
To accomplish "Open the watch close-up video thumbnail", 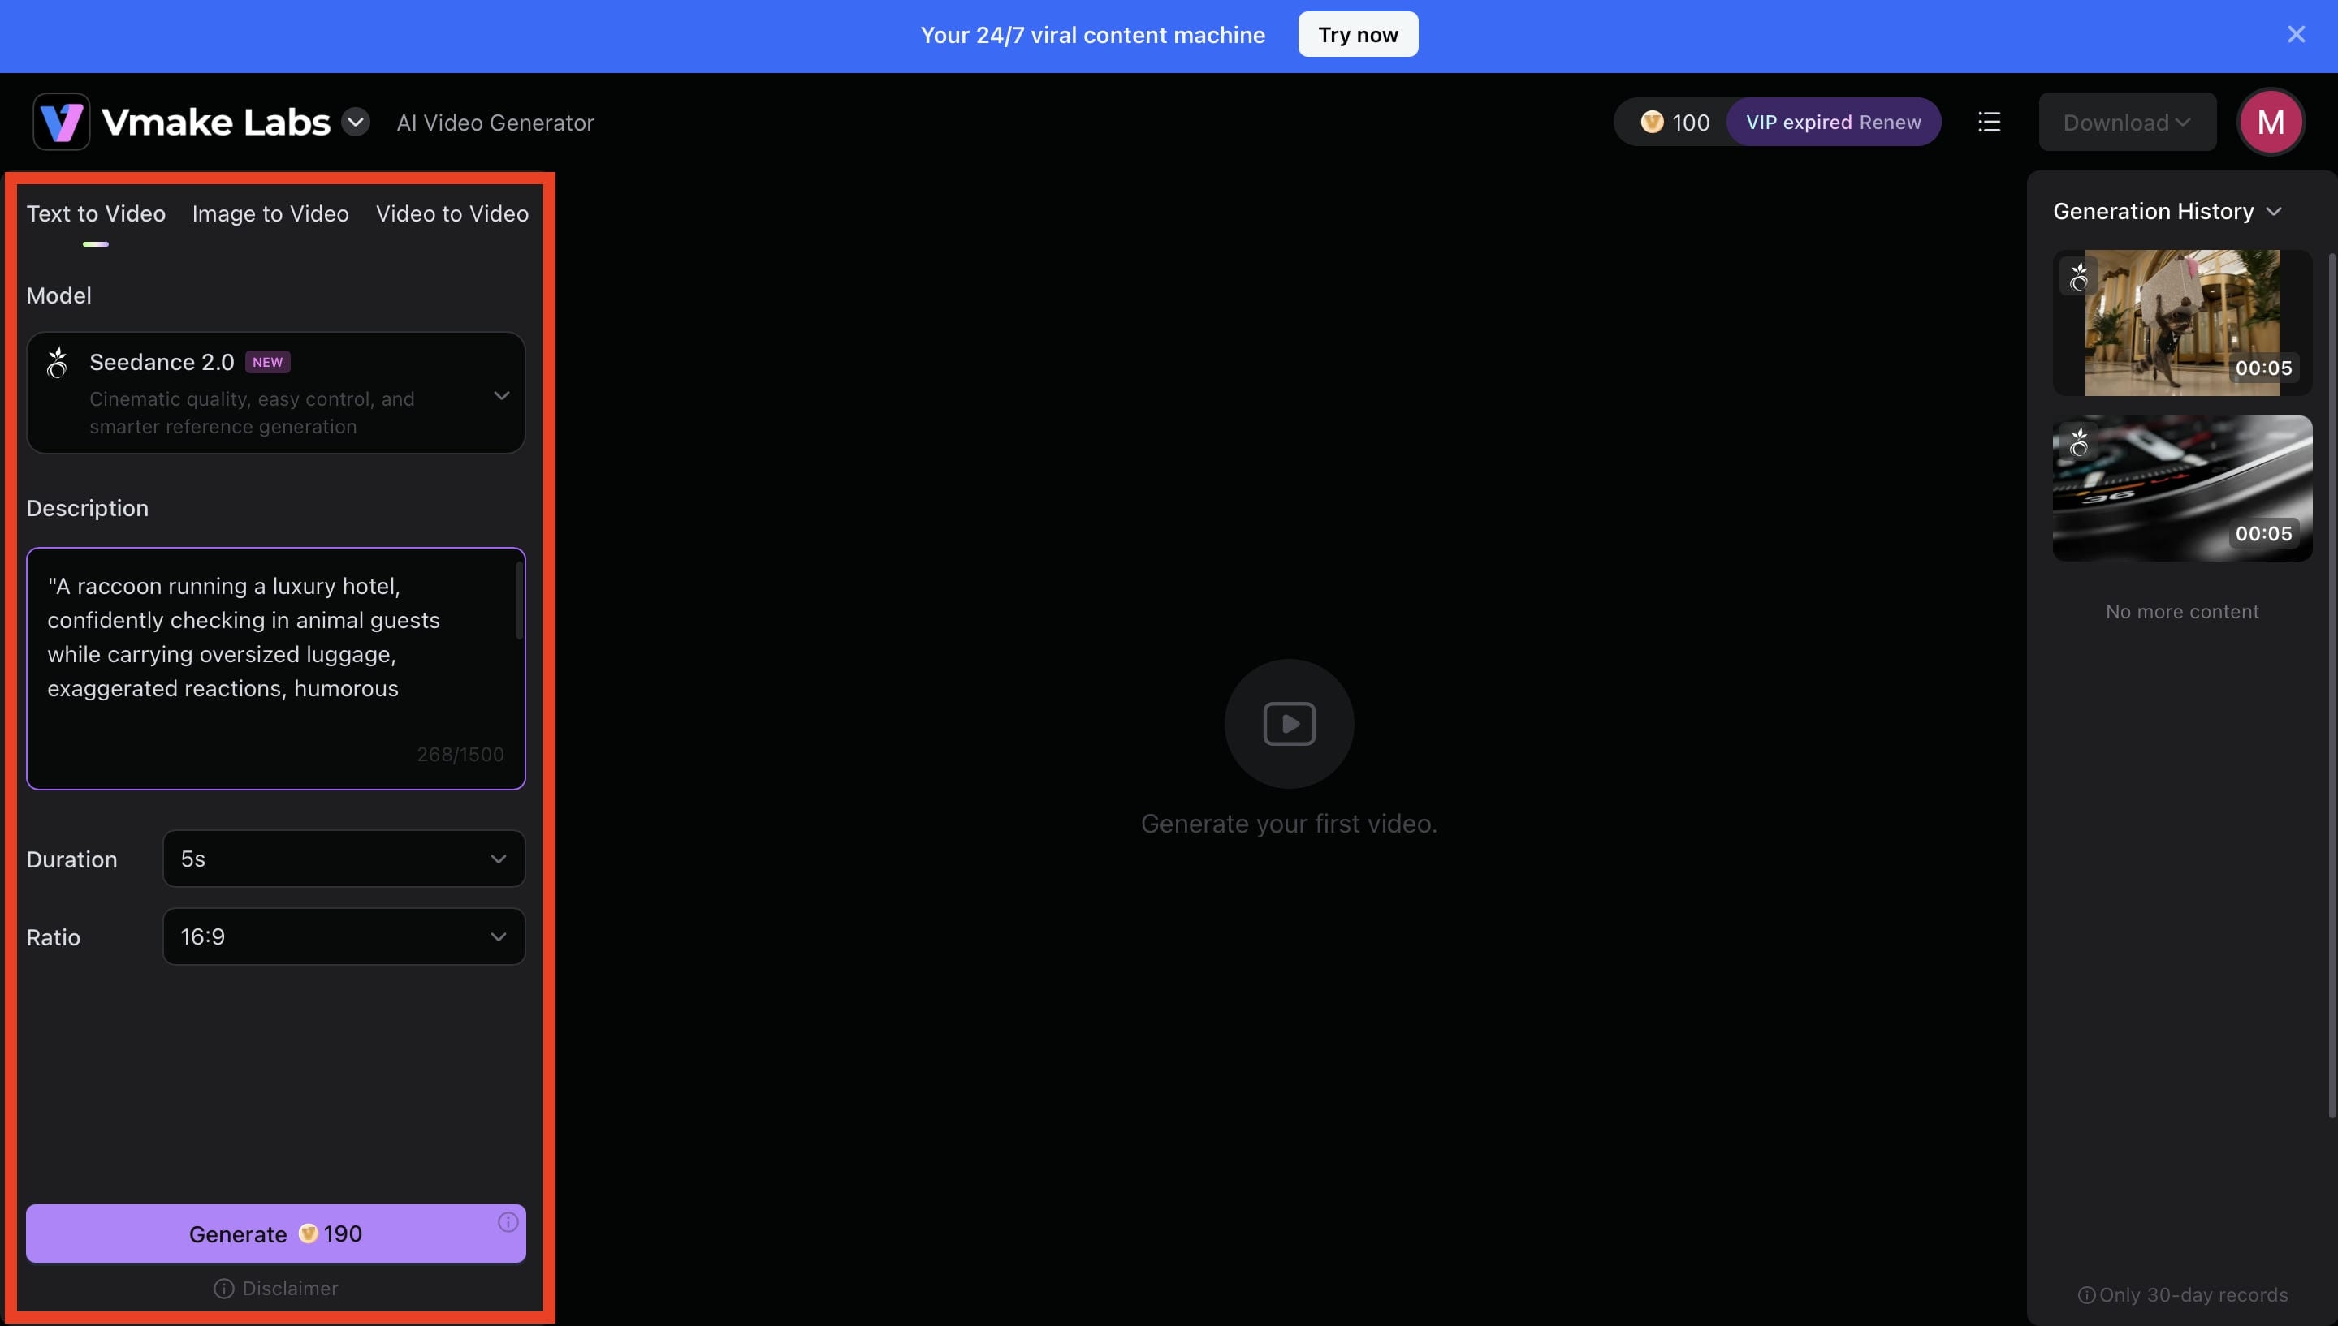I will coord(2182,489).
